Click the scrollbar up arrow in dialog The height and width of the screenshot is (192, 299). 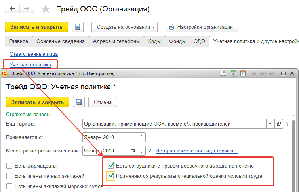[x=293, y=115]
